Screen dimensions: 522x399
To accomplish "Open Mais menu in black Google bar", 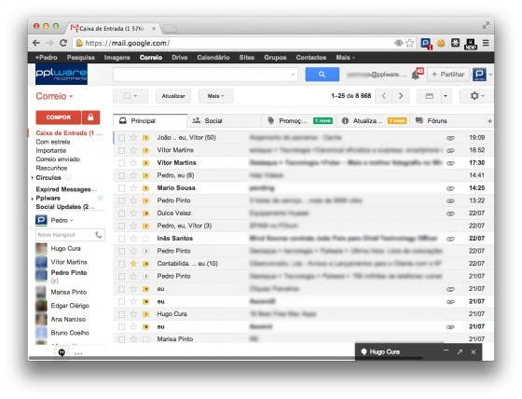I will click(345, 58).
